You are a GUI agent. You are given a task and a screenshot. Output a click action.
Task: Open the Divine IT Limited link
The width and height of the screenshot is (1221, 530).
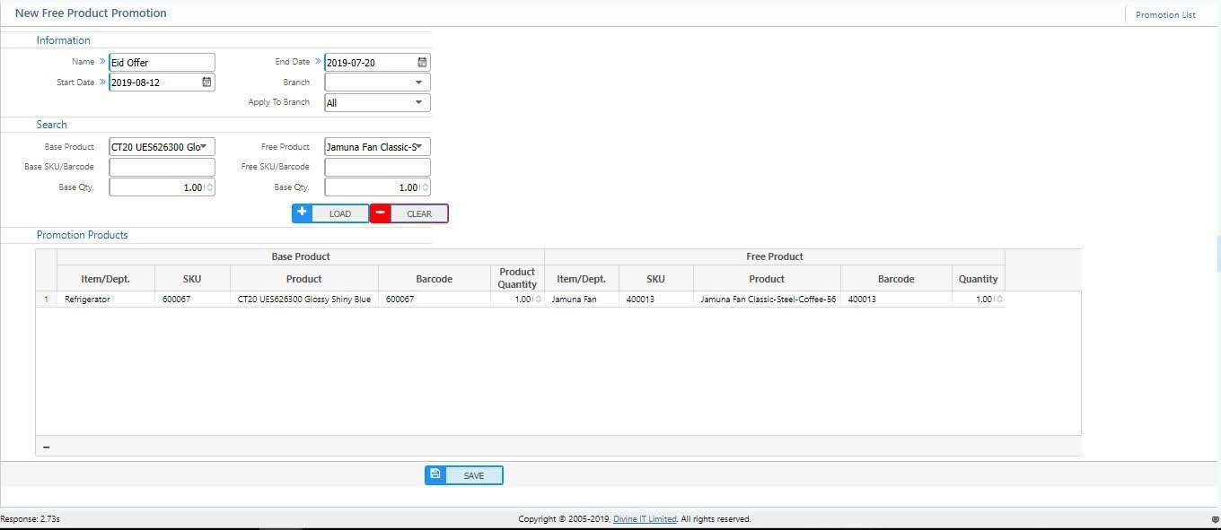(645, 519)
